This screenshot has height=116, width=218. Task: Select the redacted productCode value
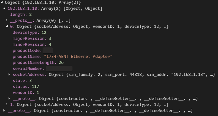48,51
